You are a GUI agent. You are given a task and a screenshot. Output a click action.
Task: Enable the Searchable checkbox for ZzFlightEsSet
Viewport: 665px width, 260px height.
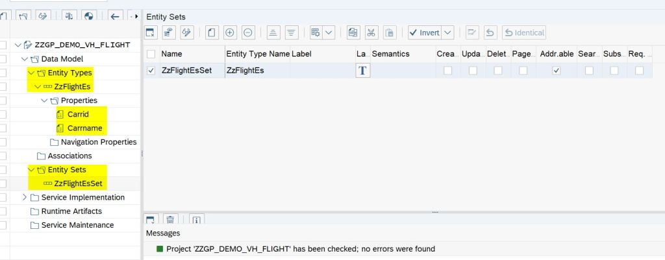[x=589, y=71]
